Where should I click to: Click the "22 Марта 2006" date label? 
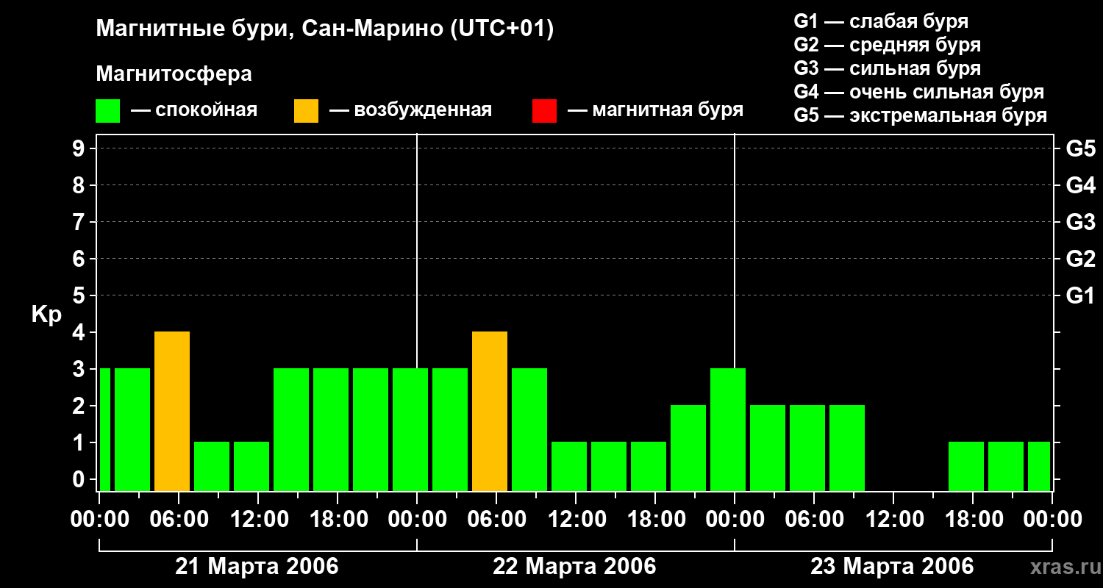(574, 567)
